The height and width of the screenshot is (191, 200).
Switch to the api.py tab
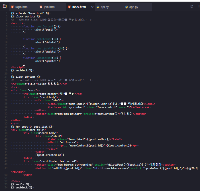coord(105,7)
